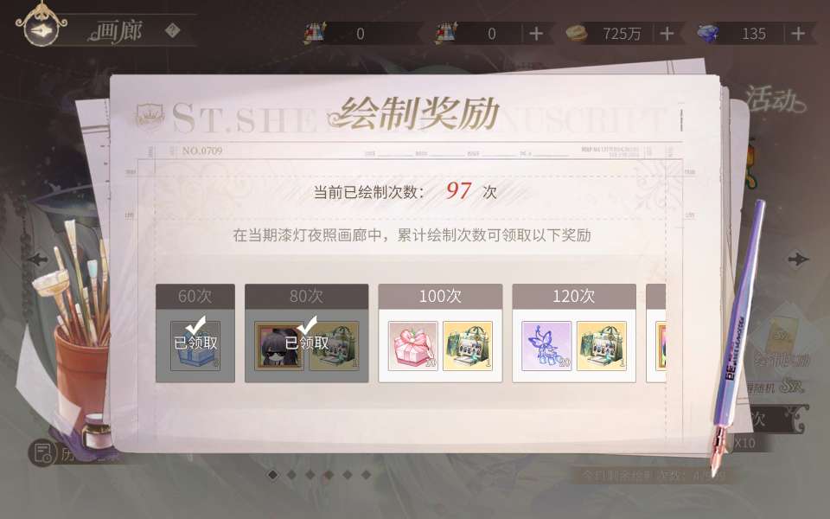Select the first page indicator dot
Screen dimensions: 830x519
272,475
